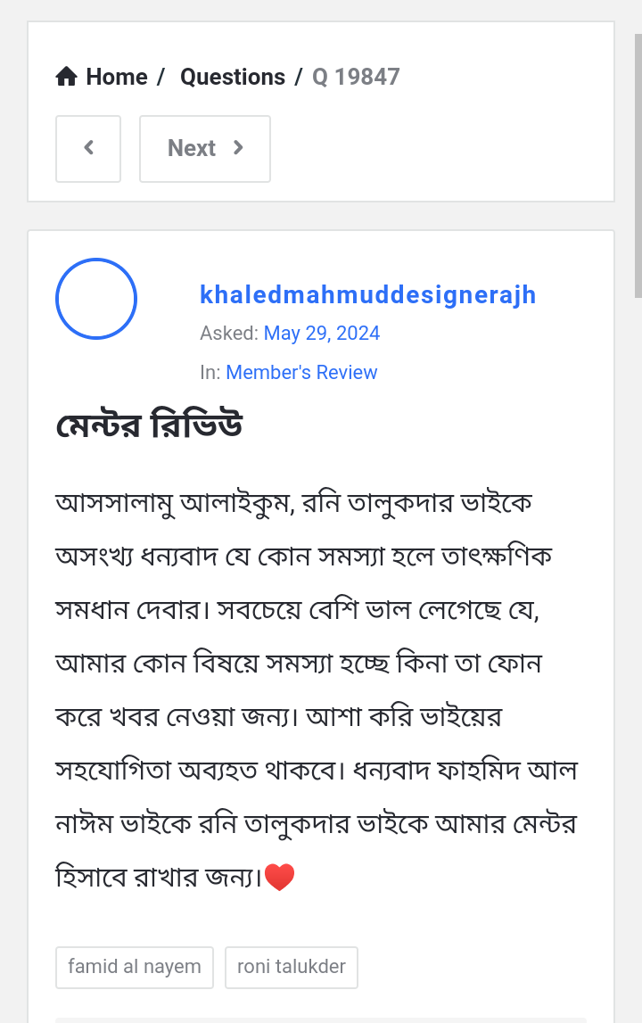Click the circular user avatar
Image resolution: width=642 pixels, height=1023 pixels.
coord(96,299)
